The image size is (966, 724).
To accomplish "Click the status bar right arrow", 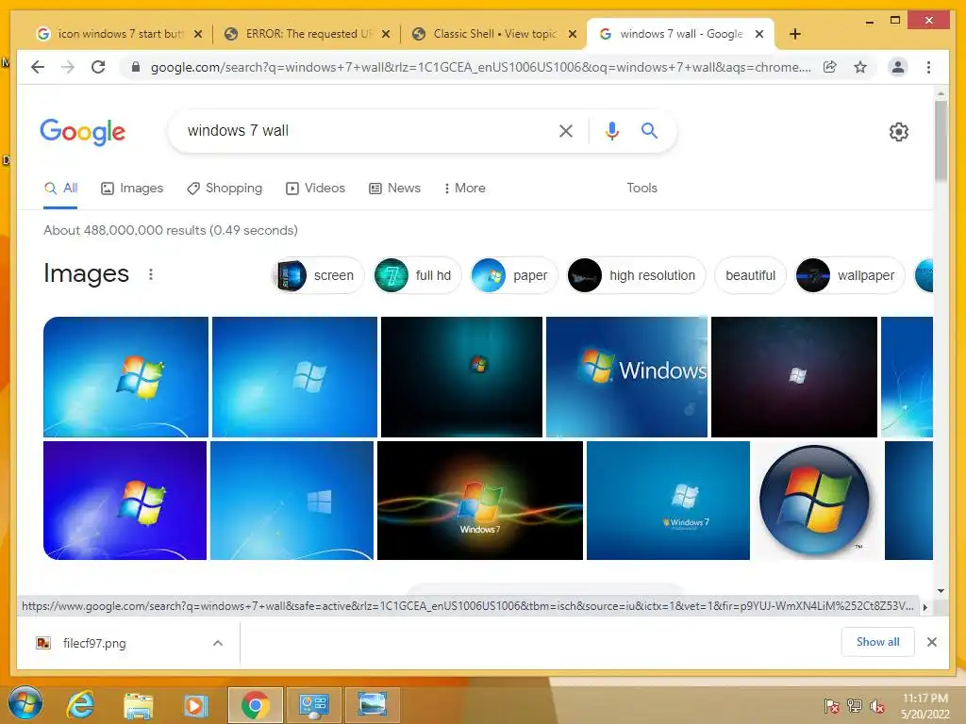I will pyautogui.click(x=924, y=607).
